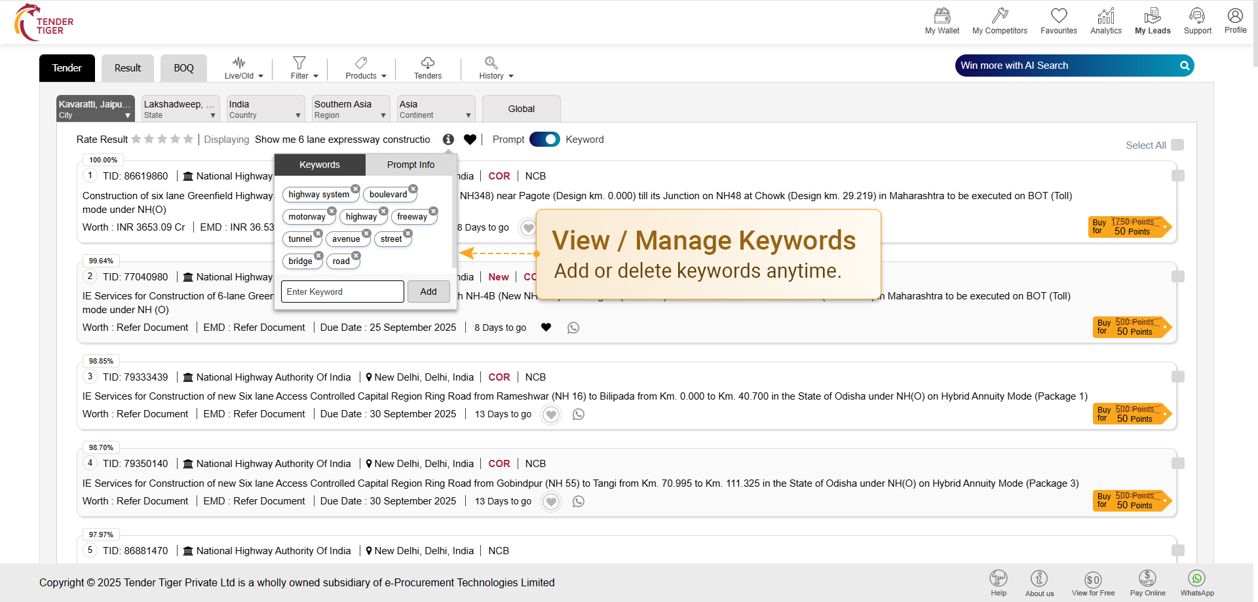Screen dimensions: 1258x602
Task: Check the Select All checkbox
Action: [x=1177, y=145]
